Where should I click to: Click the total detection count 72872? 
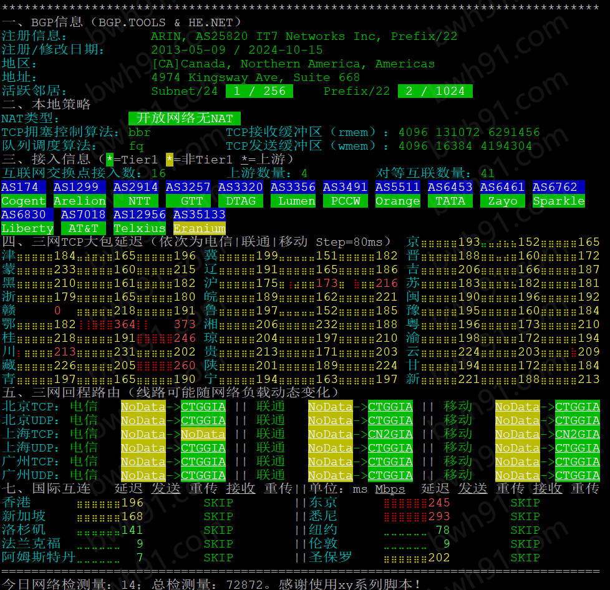click(244, 584)
